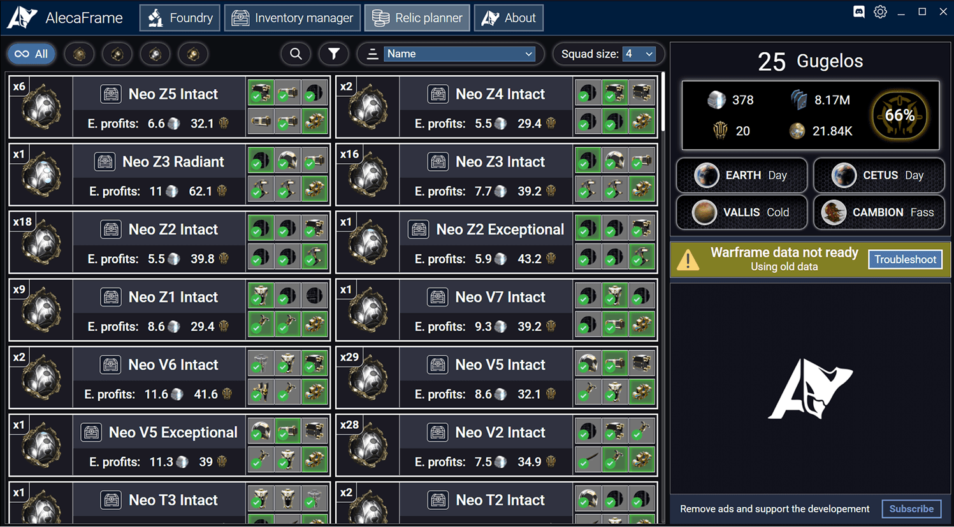Flip the sort order icon beside Name
954x527 pixels.
click(x=372, y=54)
